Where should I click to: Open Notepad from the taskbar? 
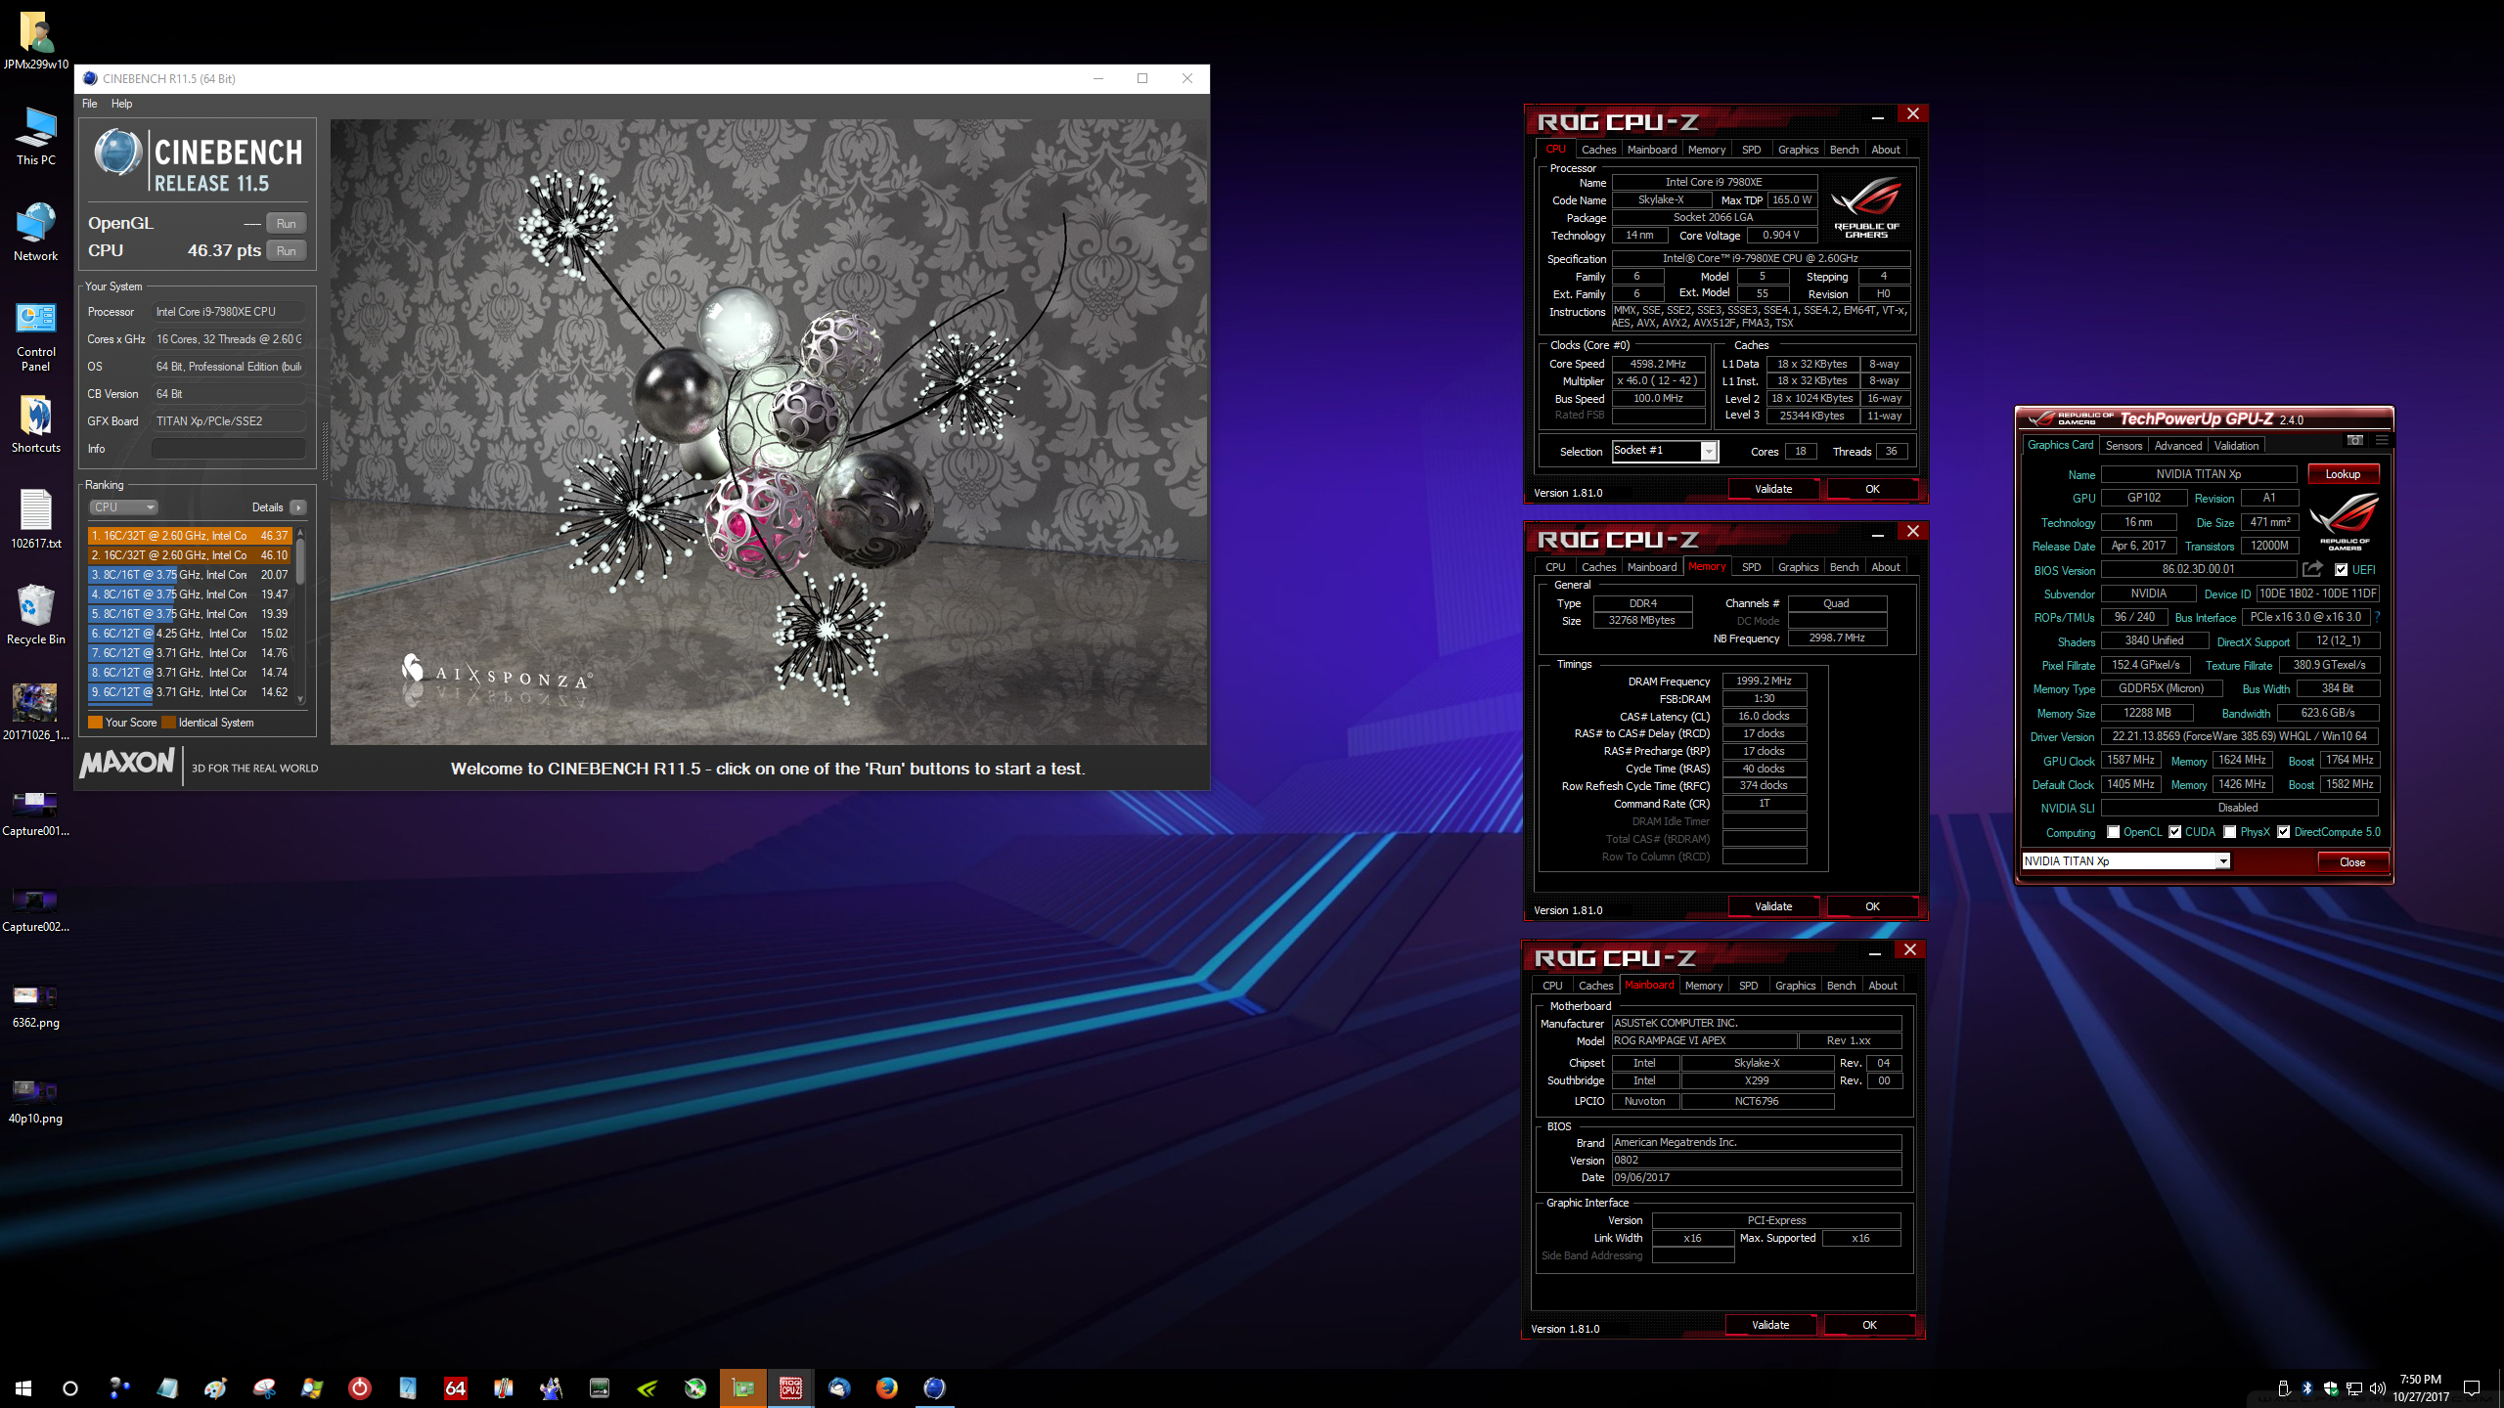pyautogui.click(x=167, y=1387)
